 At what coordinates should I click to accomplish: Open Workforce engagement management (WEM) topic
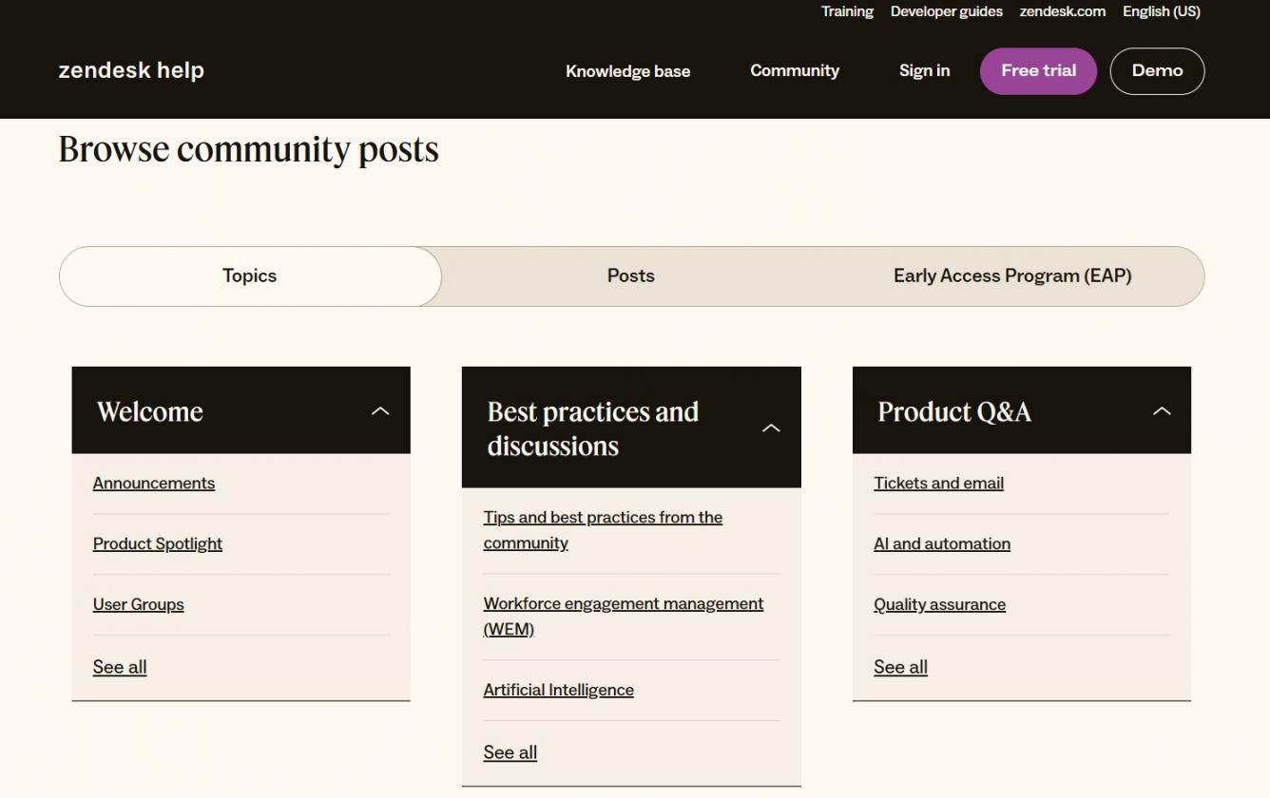pos(624,617)
